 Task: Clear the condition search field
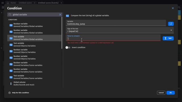[x=60, y=14]
